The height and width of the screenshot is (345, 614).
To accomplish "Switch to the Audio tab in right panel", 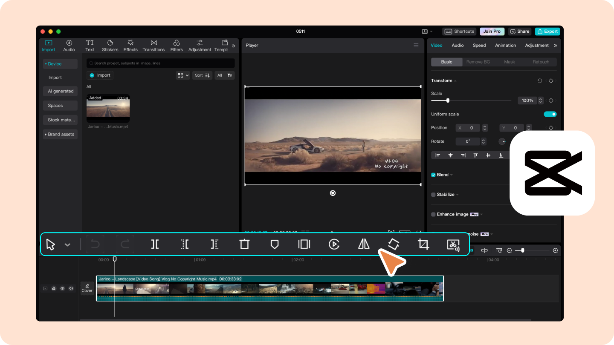I will tap(457, 45).
